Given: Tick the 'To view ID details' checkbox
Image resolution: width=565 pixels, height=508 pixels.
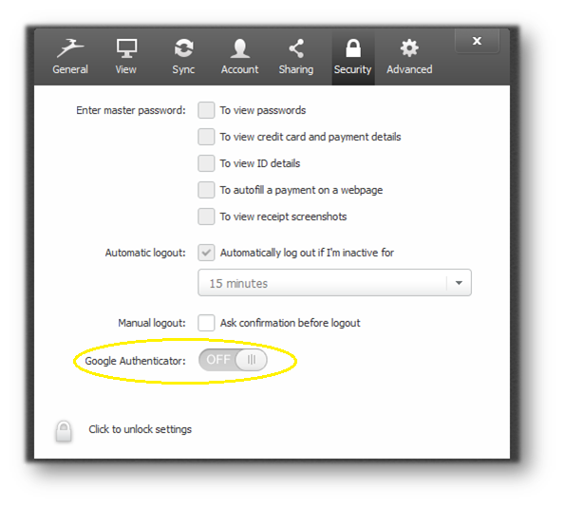Looking at the screenshot, I should [206, 163].
